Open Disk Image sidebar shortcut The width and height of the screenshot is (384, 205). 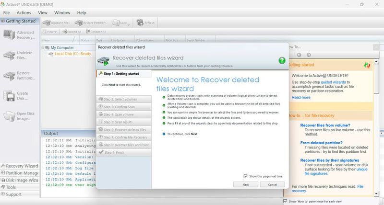19,116
